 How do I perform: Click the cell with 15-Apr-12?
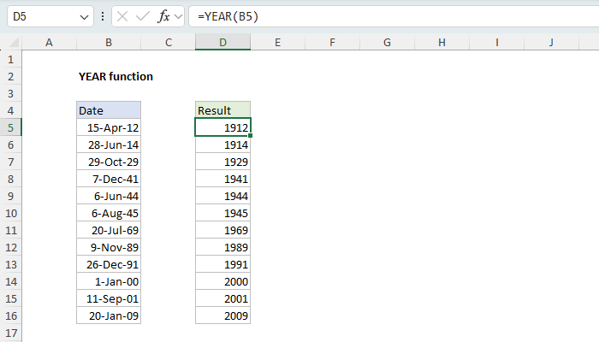coord(109,127)
